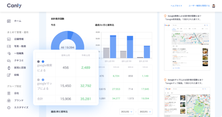Click the Canly logo
The image size is (222, 117).
point(14,6)
